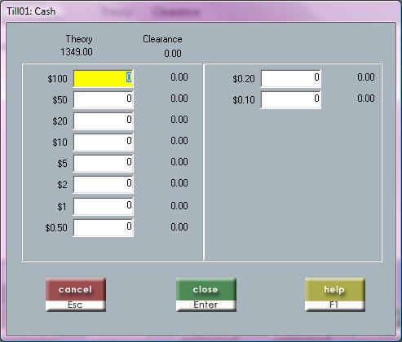
Task: Select the $50 count input field
Action: (104, 99)
